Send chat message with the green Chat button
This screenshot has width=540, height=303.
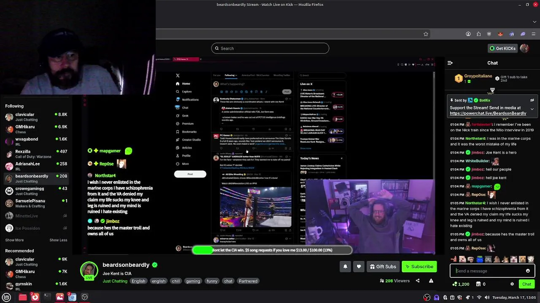point(526,284)
